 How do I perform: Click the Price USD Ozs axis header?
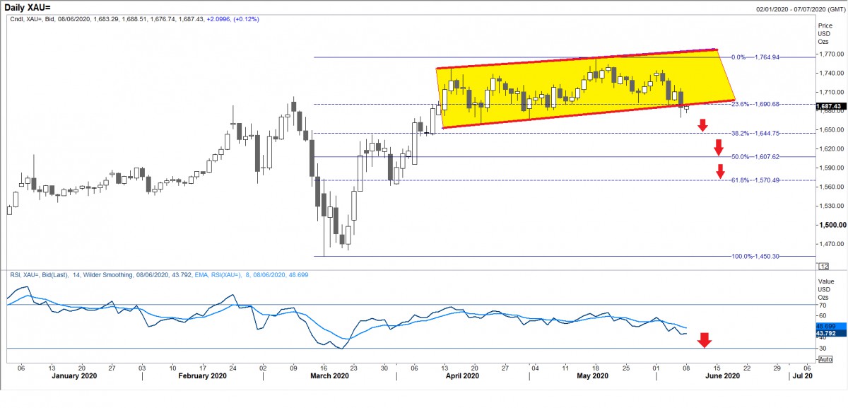click(825, 33)
